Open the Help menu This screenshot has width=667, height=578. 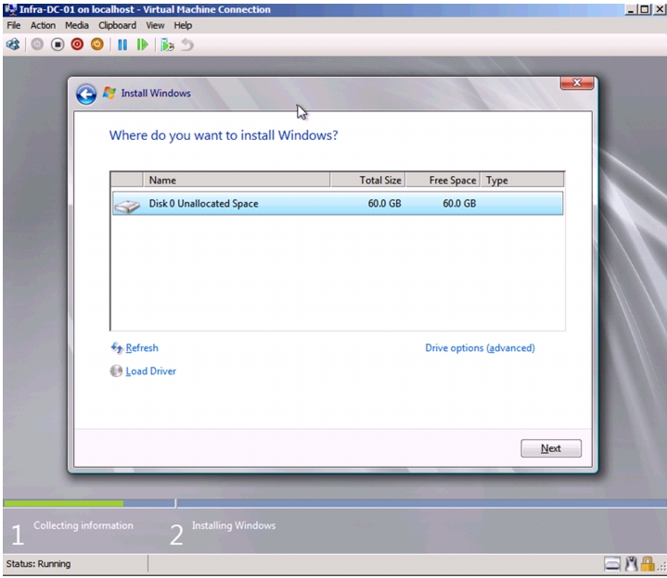[x=183, y=26]
